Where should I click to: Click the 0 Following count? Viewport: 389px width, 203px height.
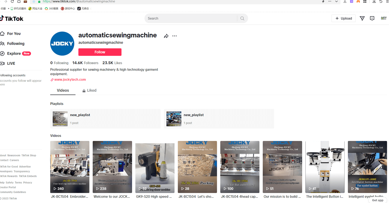(59, 63)
